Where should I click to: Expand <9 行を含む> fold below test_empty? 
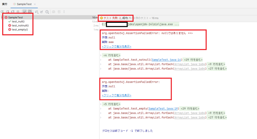(217, 113)
